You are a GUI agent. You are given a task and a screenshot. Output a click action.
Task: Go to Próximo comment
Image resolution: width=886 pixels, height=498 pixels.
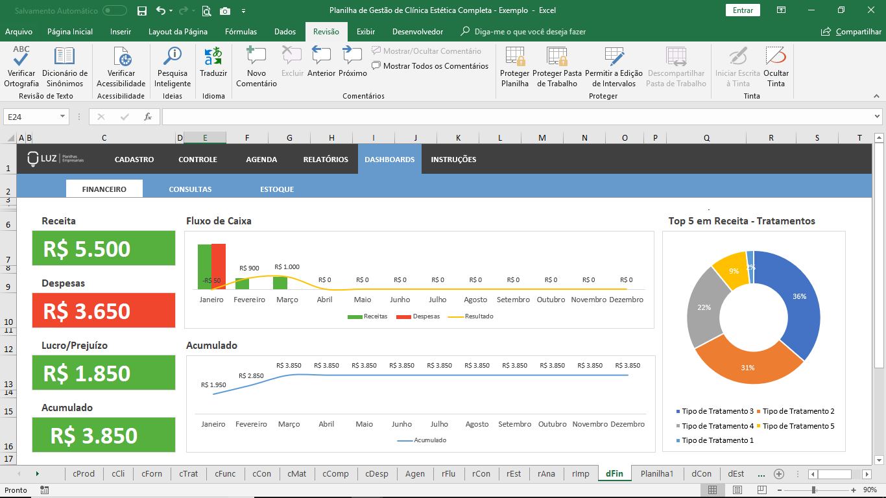(x=353, y=63)
